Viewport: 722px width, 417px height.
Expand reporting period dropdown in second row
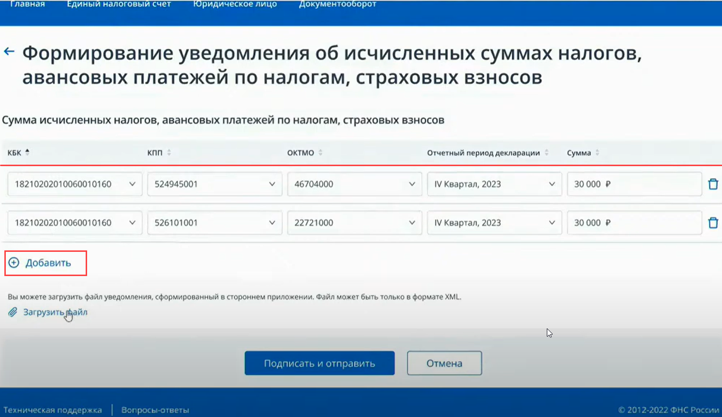[552, 223]
